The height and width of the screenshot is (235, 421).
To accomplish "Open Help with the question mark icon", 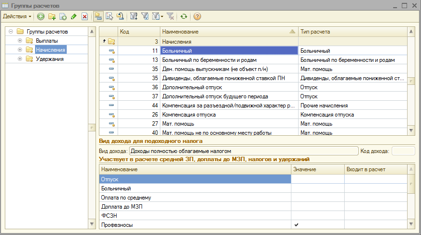I will 197,16.
